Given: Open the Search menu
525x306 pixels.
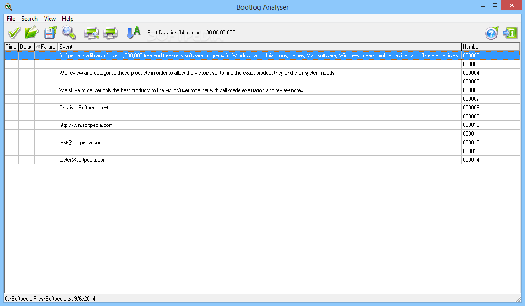Looking at the screenshot, I should click(x=29, y=19).
